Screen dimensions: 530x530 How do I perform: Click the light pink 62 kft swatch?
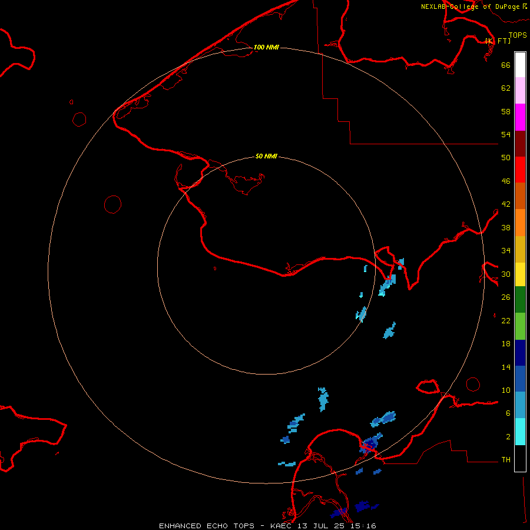(x=520, y=90)
